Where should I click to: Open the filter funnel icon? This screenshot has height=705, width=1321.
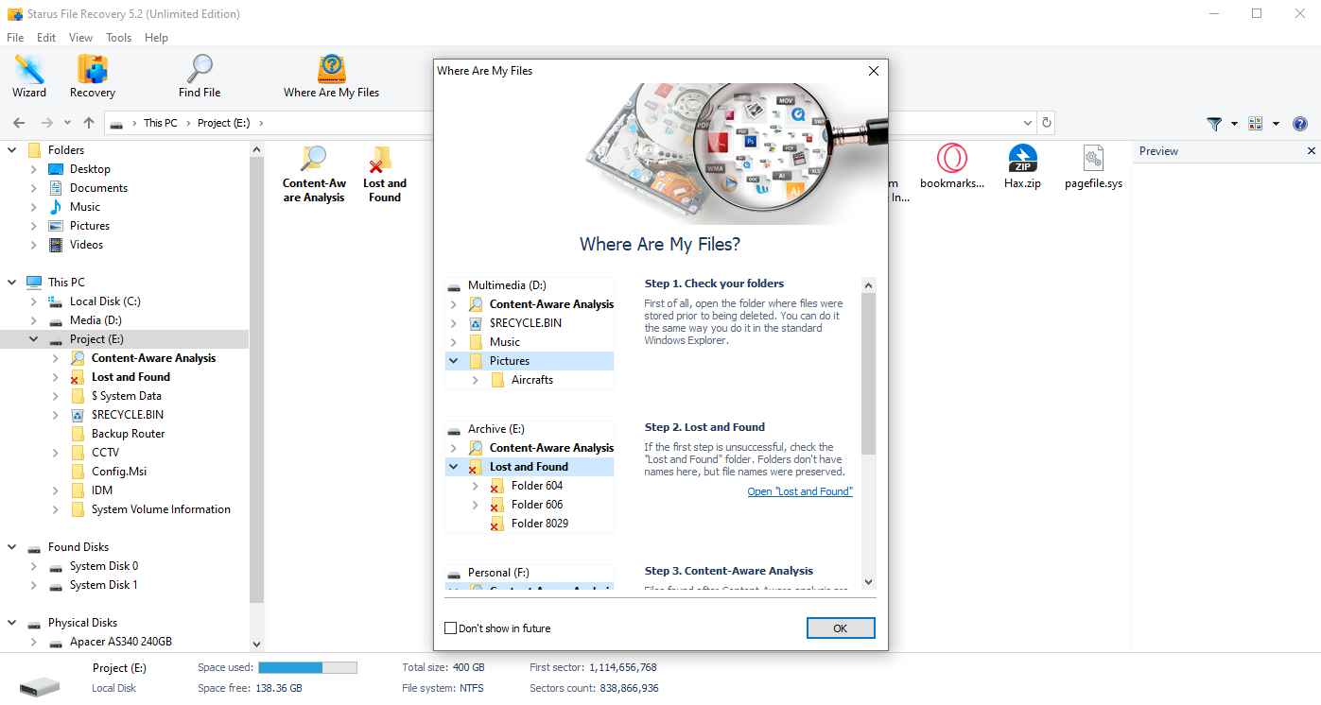point(1214,124)
